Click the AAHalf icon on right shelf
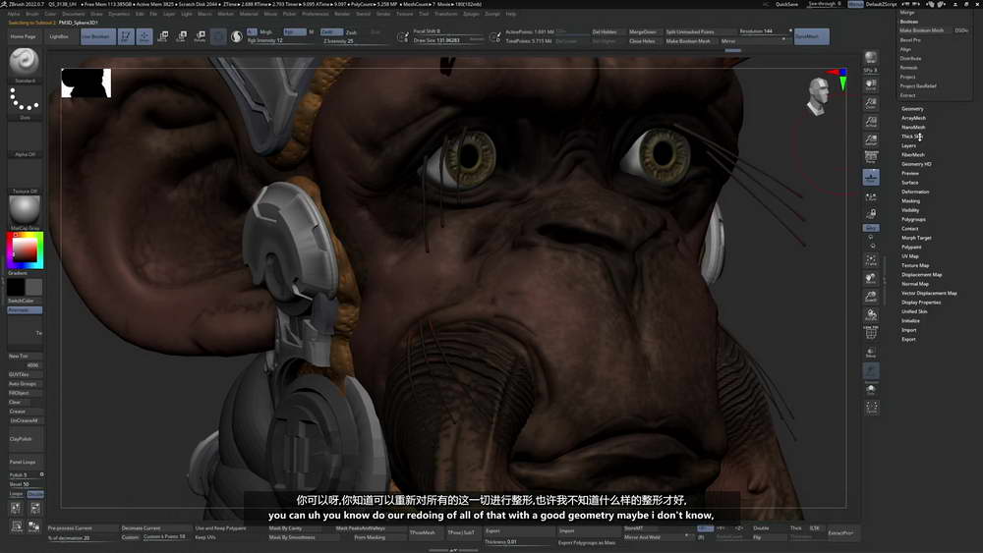Screen dimensions: 983x553 coord(871,139)
